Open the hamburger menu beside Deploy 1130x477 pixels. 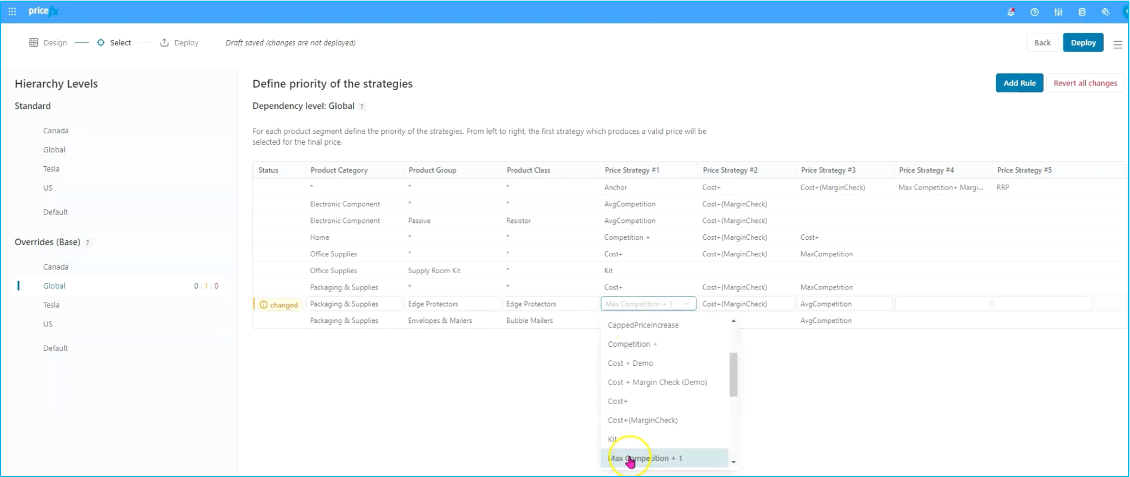click(1117, 44)
